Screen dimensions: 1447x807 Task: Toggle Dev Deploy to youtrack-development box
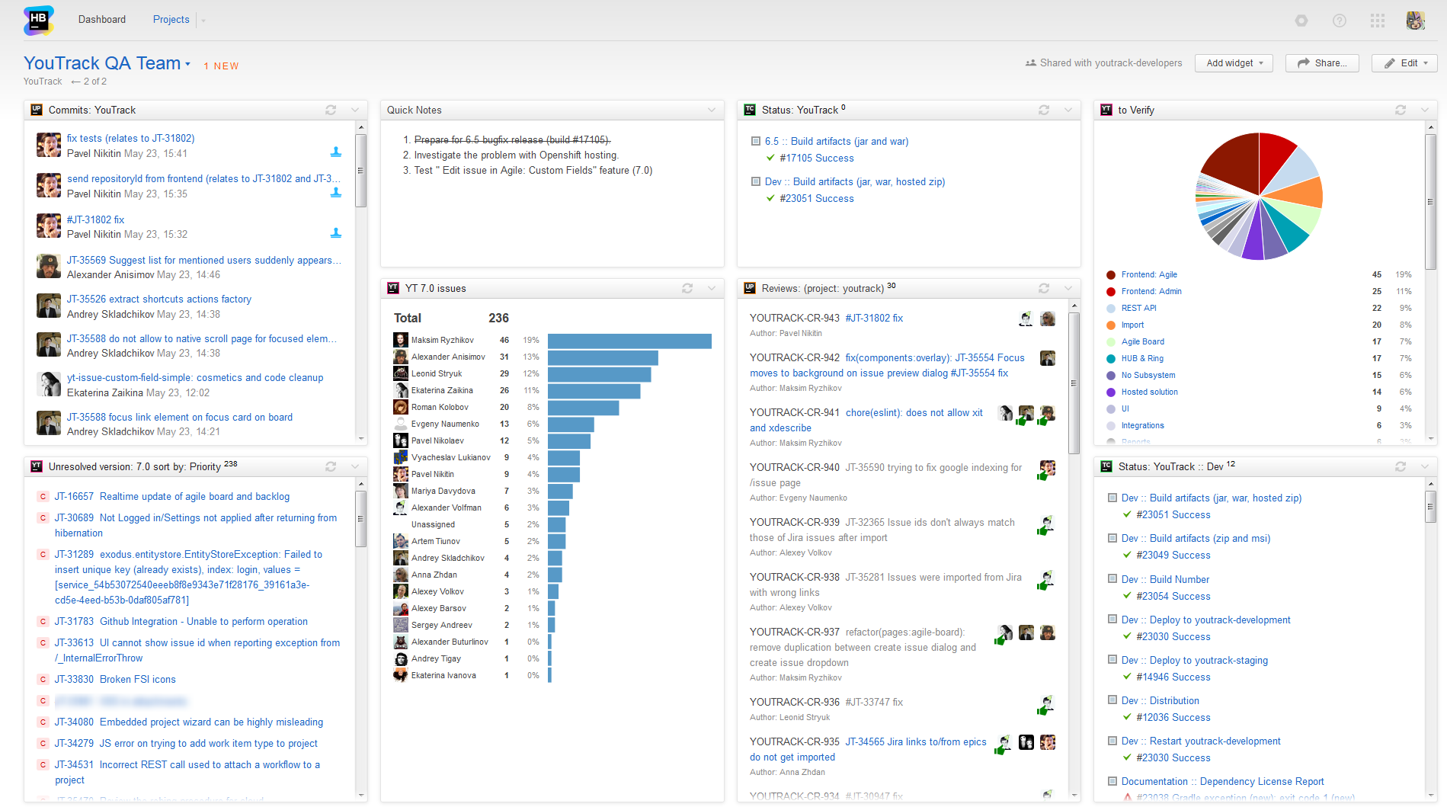pos(1112,620)
